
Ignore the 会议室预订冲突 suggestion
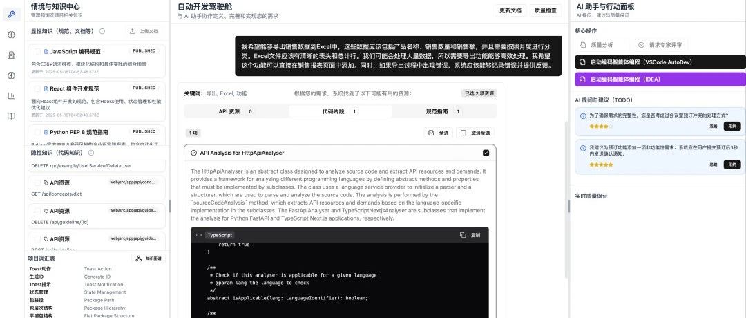coord(713,126)
